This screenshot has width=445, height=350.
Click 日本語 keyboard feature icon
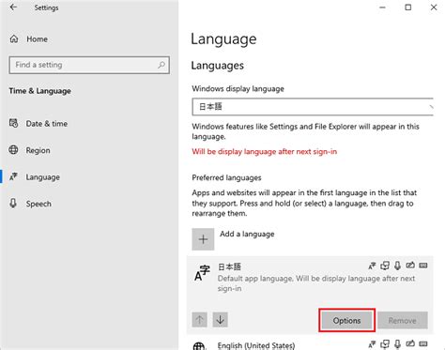coord(423,266)
